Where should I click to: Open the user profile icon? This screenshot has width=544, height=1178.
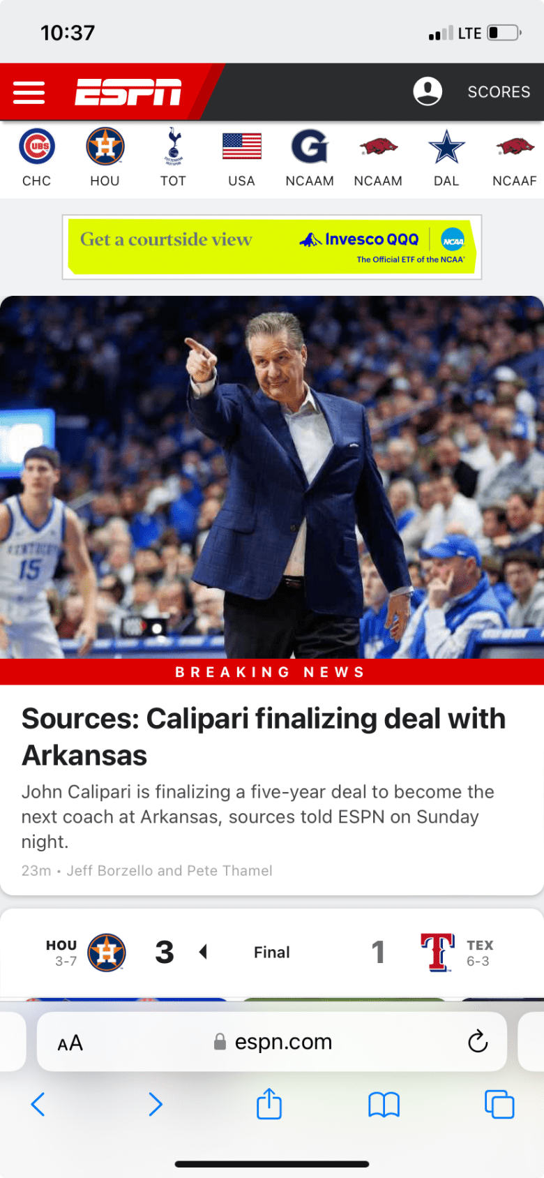click(428, 91)
